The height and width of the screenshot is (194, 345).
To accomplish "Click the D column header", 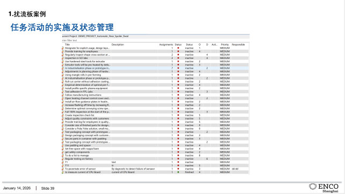I will [207, 44].
